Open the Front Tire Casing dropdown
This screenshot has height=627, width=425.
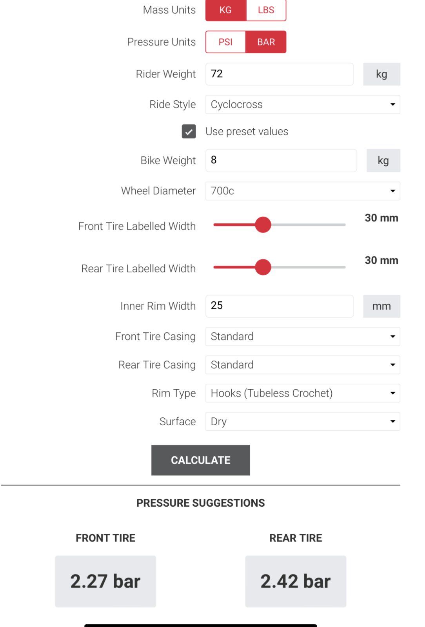[302, 337]
